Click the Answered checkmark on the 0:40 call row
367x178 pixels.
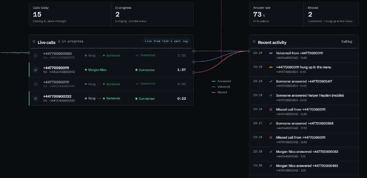point(137,84)
